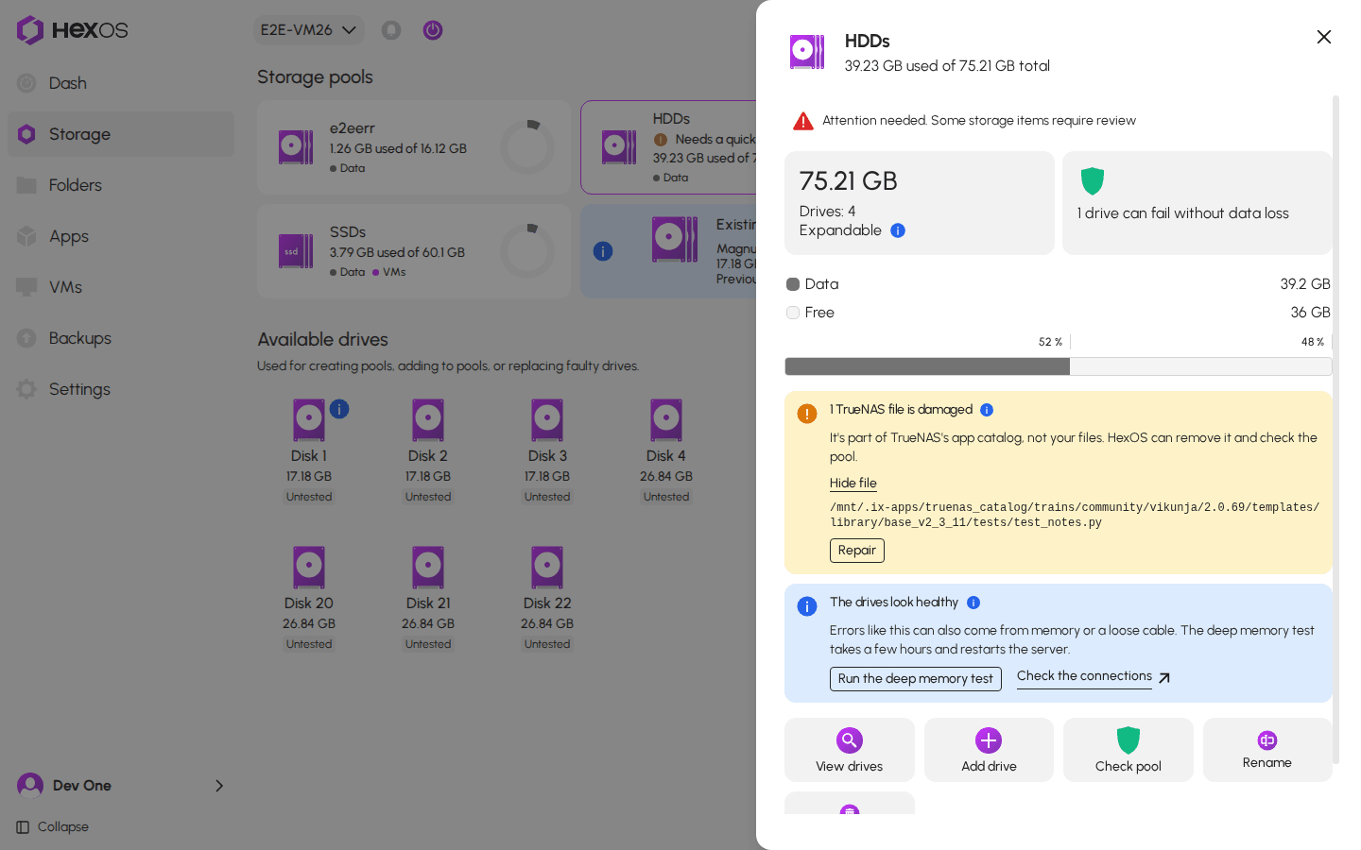The image size is (1361, 850).
Task: Go to Folders in the sidebar
Action: click(x=121, y=185)
